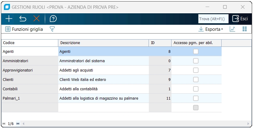Go to last record navigation arrow
The width and height of the screenshot is (253, 128).
(18, 124)
